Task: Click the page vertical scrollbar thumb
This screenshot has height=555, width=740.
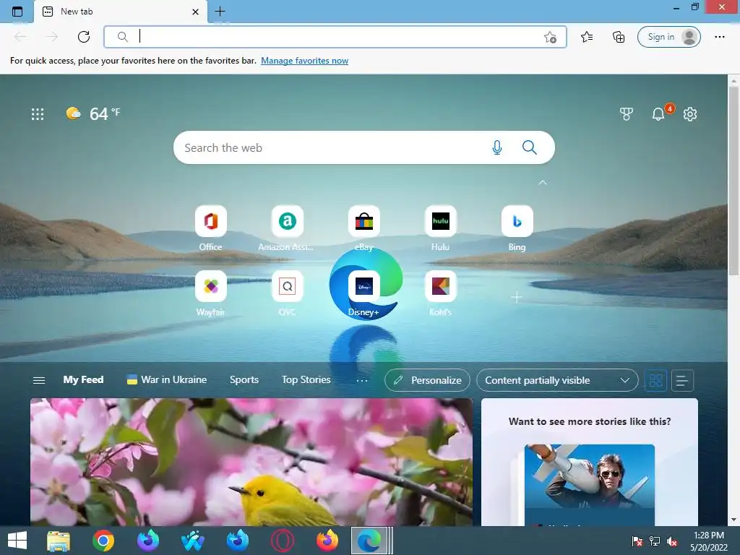Action: click(733, 179)
